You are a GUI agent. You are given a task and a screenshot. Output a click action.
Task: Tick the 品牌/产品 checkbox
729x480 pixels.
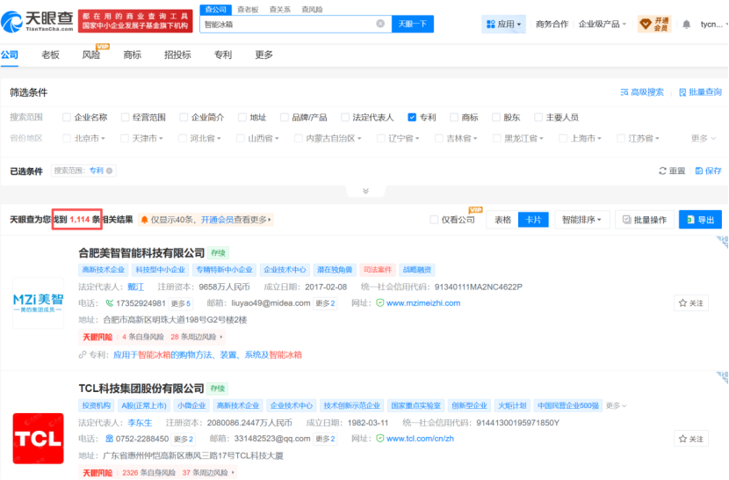pyautogui.click(x=284, y=117)
